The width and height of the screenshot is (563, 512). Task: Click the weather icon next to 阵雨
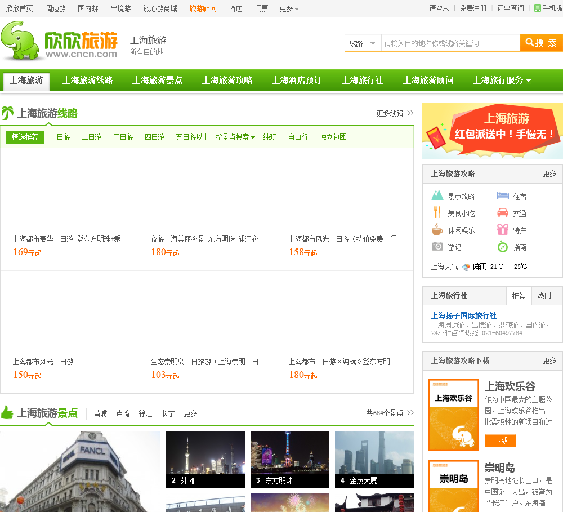pos(466,267)
